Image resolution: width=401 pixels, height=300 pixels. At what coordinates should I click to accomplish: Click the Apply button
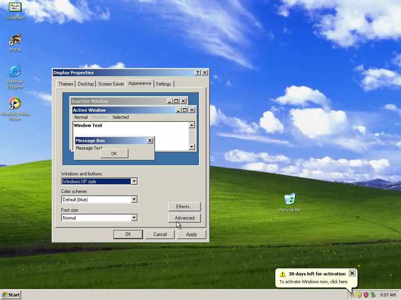click(x=191, y=234)
